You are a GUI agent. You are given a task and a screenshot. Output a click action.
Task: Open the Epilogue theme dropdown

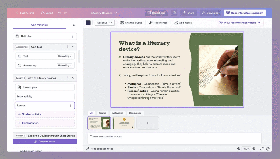(x=105, y=23)
